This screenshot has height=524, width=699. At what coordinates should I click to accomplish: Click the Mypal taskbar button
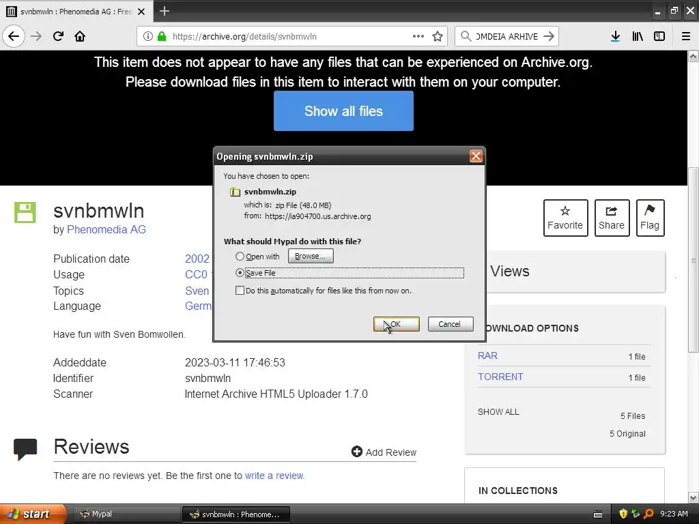(x=126, y=514)
